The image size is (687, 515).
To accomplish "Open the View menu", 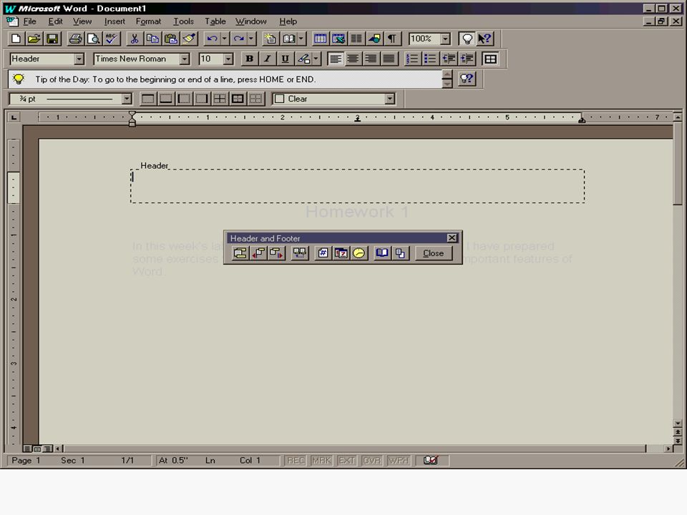I will (82, 21).
